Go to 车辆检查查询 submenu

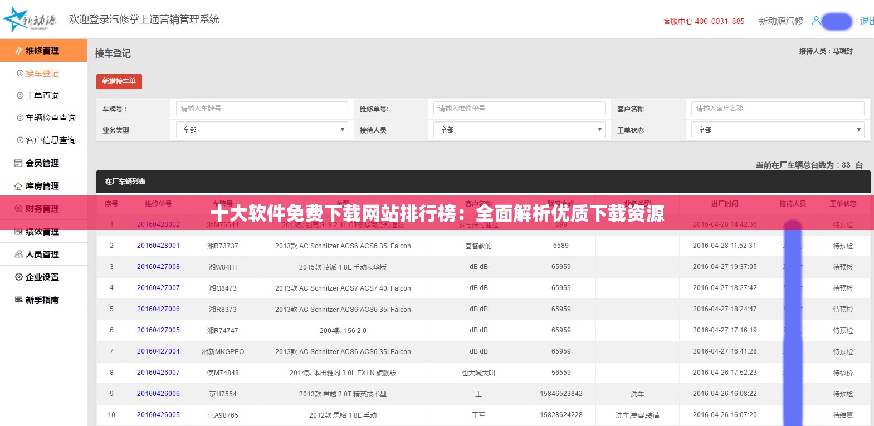[51, 118]
